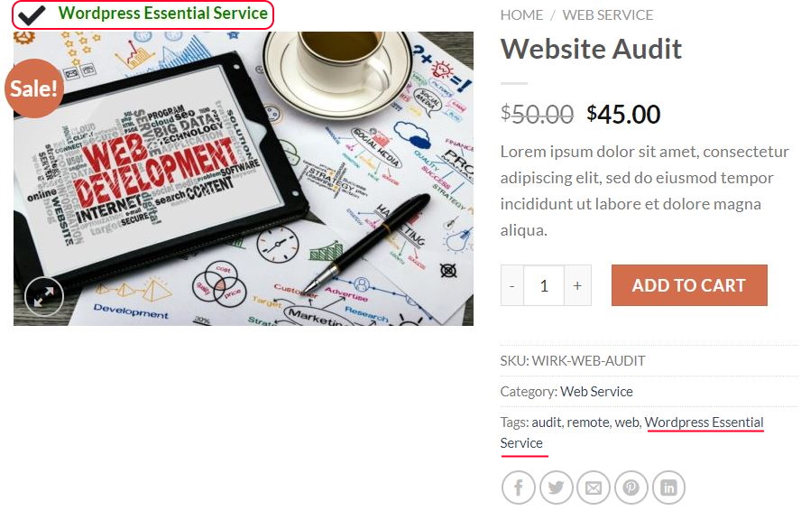Click the Web Development product image

pos(244,179)
